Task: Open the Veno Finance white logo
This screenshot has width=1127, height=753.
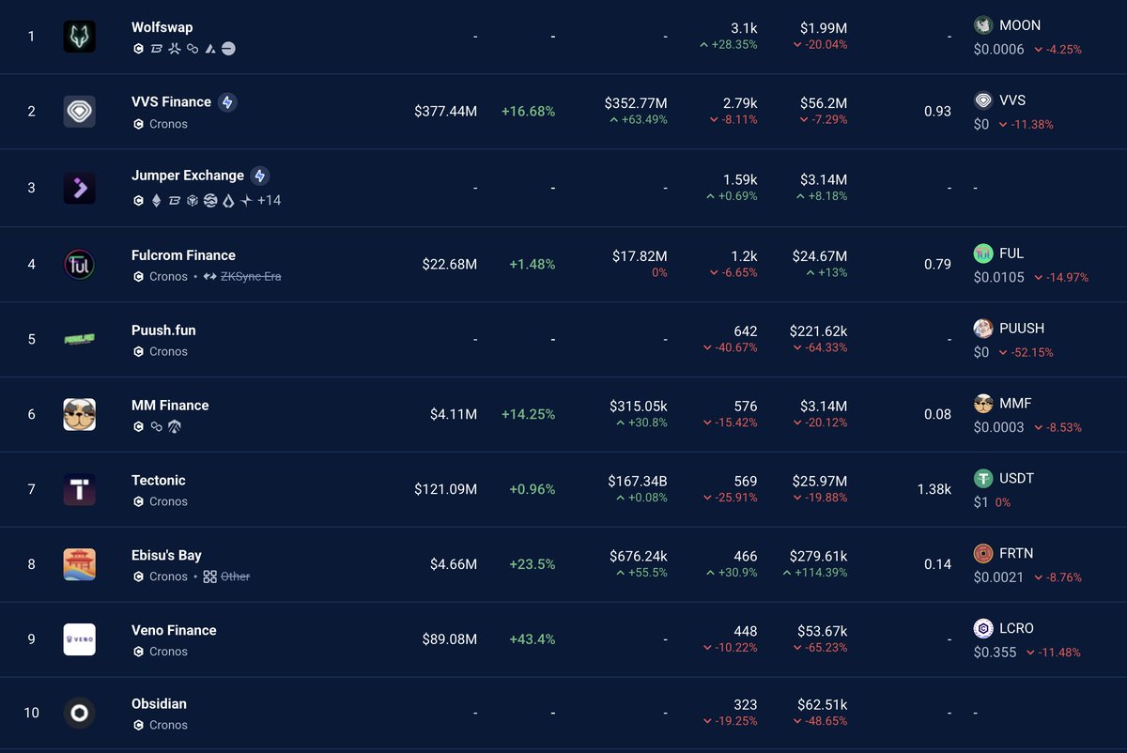Action: [x=80, y=639]
